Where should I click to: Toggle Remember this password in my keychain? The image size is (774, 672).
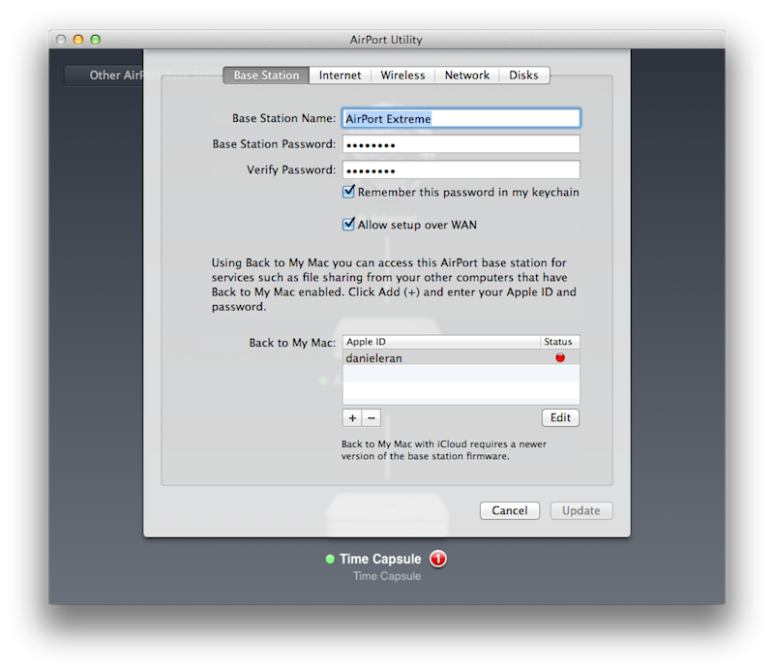(348, 192)
